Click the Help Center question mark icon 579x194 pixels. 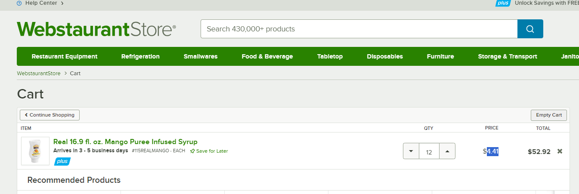(x=19, y=3)
